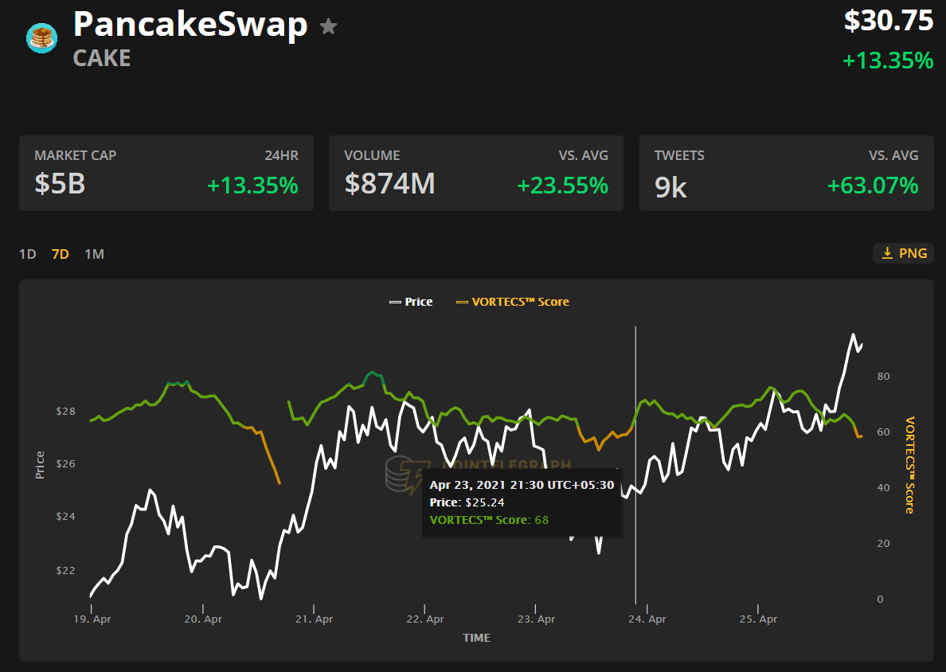Click the vertical VORTECS Score axis title
Viewport: 946px width, 672px height.
click(910, 465)
